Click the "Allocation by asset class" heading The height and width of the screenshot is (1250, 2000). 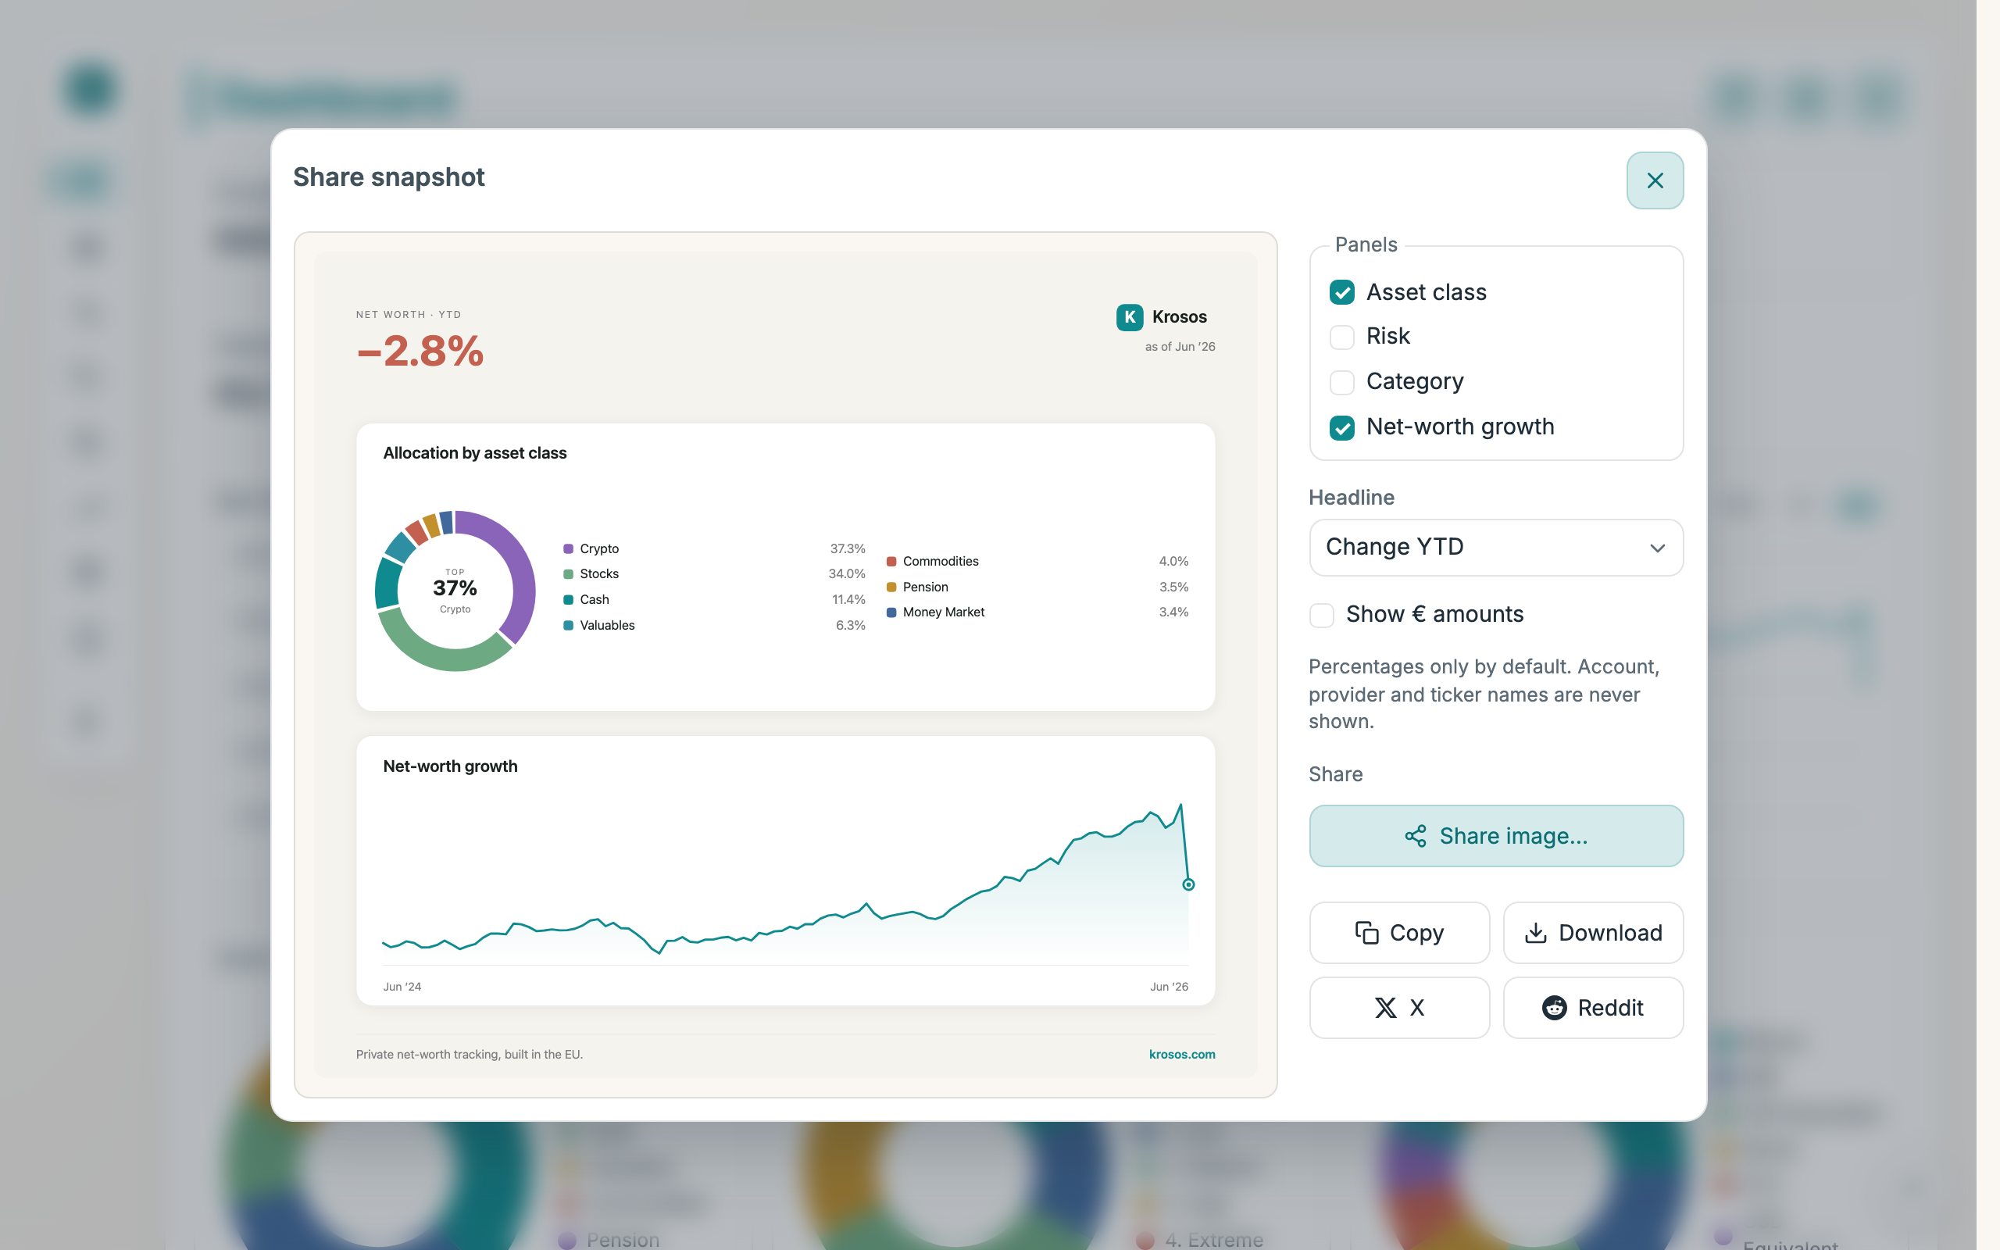(x=475, y=453)
